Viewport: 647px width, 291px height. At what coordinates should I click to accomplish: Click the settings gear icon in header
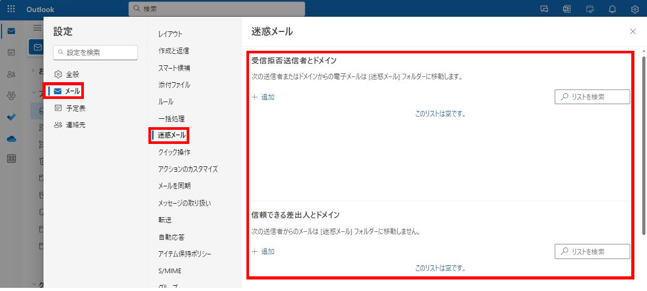coord(635,9)
